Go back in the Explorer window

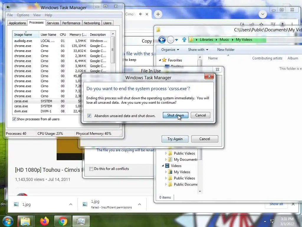pyautogui.click(x=162, y=40)
